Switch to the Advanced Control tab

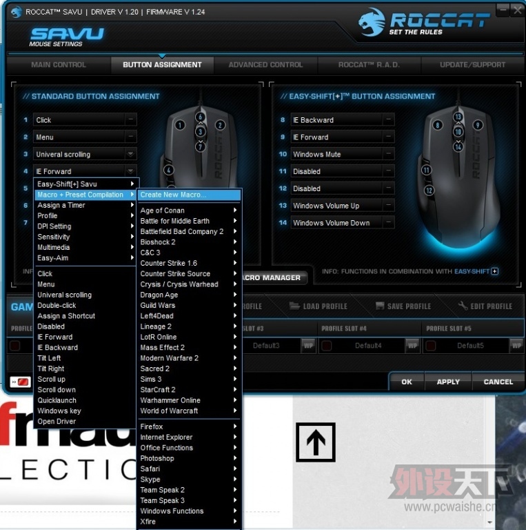(265, 65)
